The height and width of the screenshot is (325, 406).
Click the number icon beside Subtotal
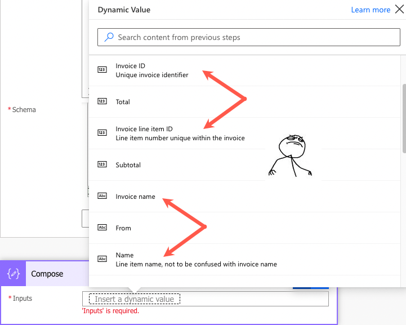coord(102,164)
